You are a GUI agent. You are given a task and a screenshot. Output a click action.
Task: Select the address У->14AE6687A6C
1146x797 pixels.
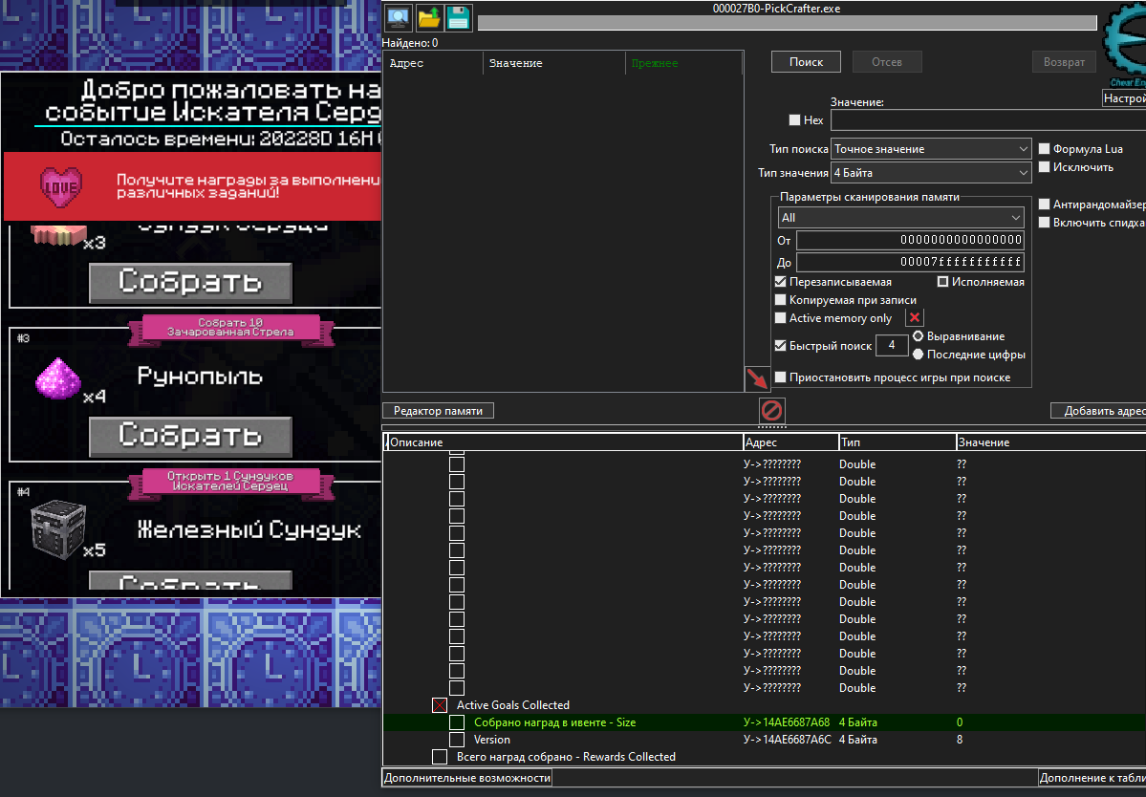tap(787, 740)
